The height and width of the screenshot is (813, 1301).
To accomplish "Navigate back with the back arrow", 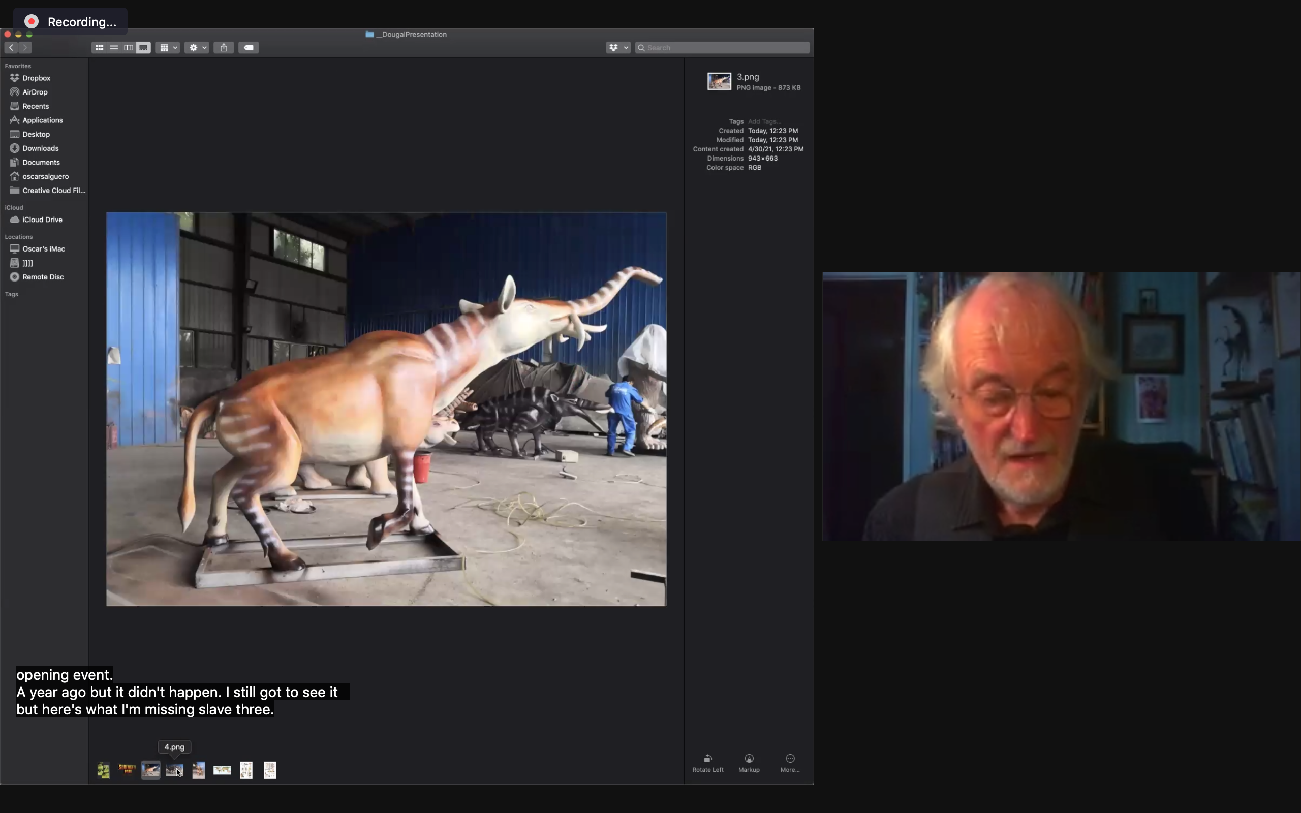I will tap(11, 47).
